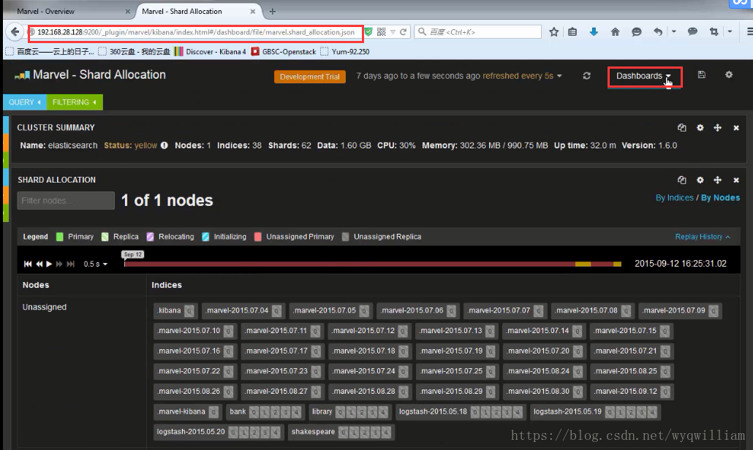The height and width of the screenshot is (450, 753).
Task: Click the purple Relocating legend swatch
Action: click(x=151, y=237)
